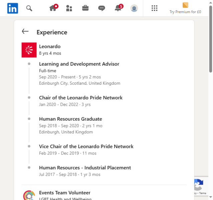Viewport: 213px width, 200px height.
Task: Go to Home feed icon
Action: [53, 8]
